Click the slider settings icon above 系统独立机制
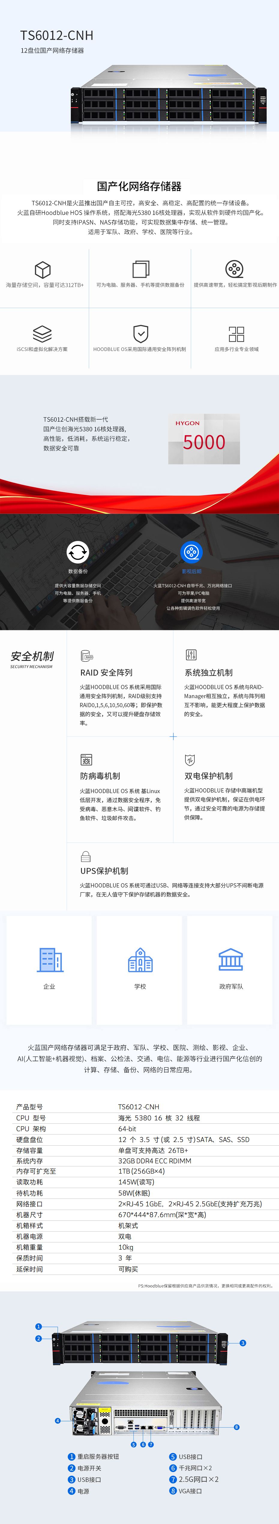This screenshot has width=279, height=1524. pos(191,655)
